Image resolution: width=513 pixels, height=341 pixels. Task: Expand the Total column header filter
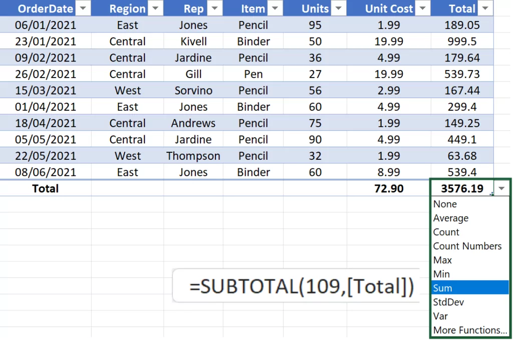tap(485, 9)
